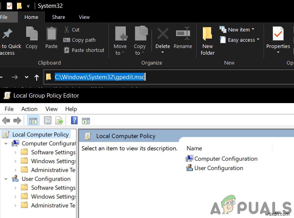Click the Back arrow in Policy Editor toolbar
The height and width of the screenshot is (218, 294).
click(6, 120)
